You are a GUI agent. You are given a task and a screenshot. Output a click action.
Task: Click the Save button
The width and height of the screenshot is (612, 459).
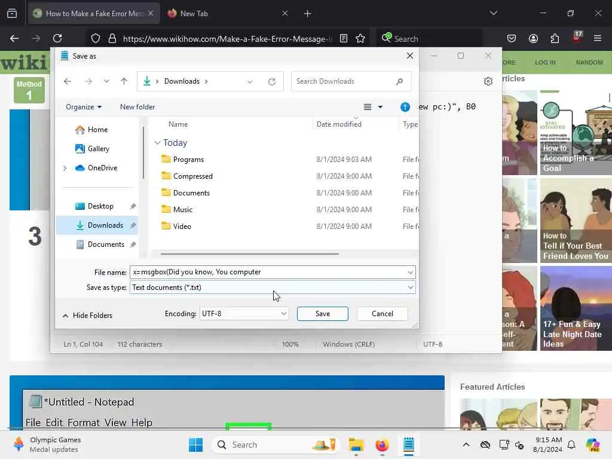[x=322, y=313]
